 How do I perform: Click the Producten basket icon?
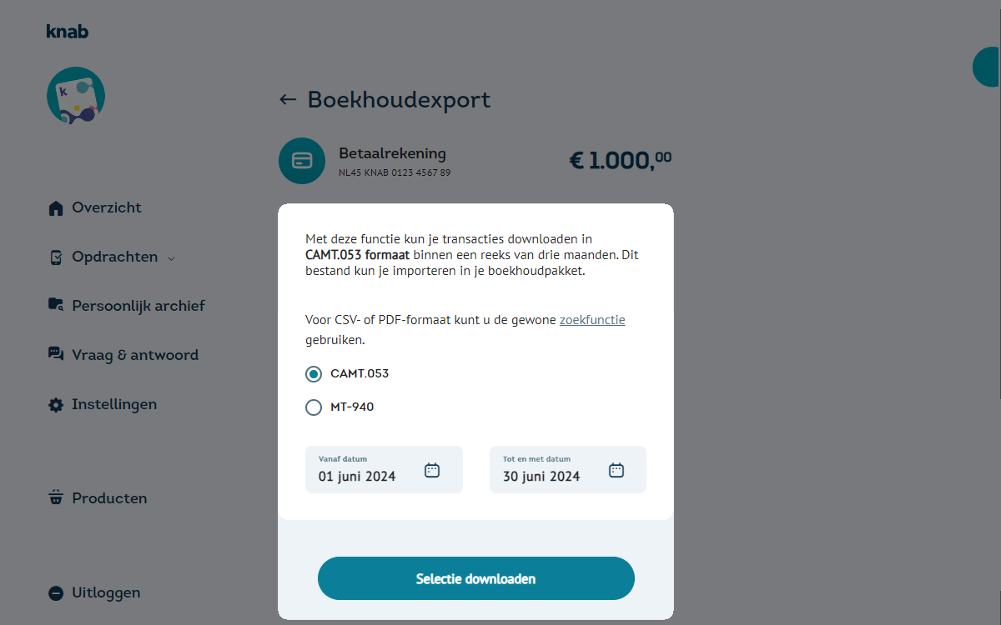[56, 498]
